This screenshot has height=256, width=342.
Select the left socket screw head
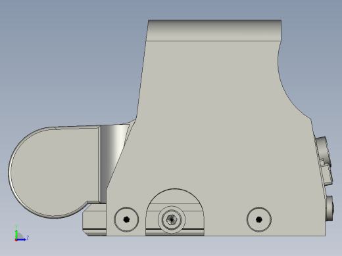point(126,219)
